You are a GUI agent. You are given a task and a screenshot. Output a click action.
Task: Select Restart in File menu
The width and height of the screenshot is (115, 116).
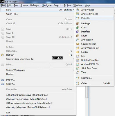[37, 74]
